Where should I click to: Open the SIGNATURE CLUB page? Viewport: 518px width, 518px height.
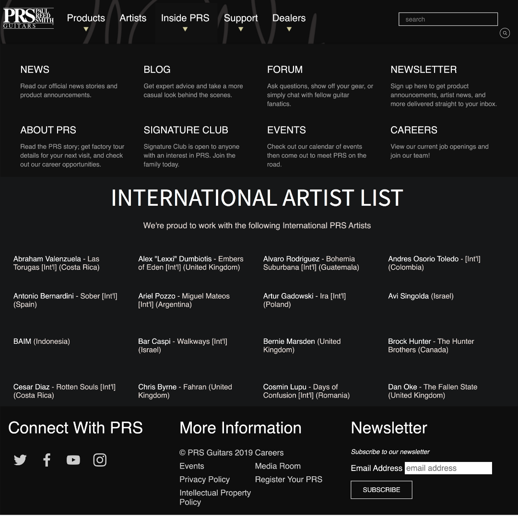(x=186, y=130)
